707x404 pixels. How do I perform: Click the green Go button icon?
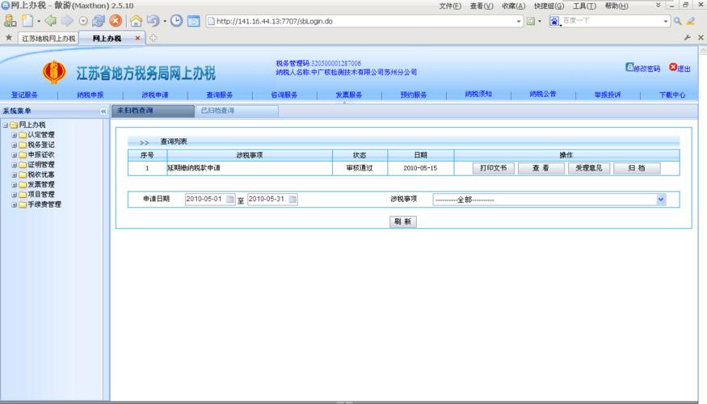click(x=531, y=21)
